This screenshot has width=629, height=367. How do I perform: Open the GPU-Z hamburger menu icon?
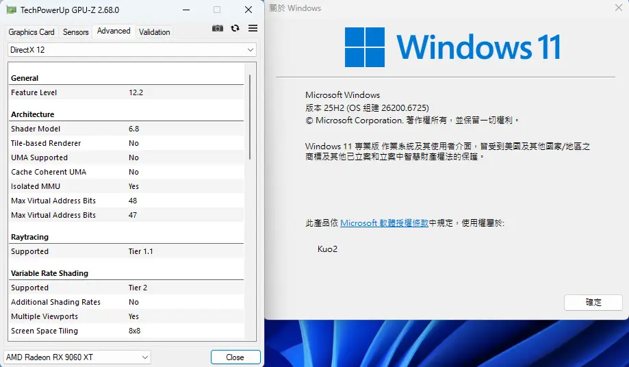[x=253, y=28]
